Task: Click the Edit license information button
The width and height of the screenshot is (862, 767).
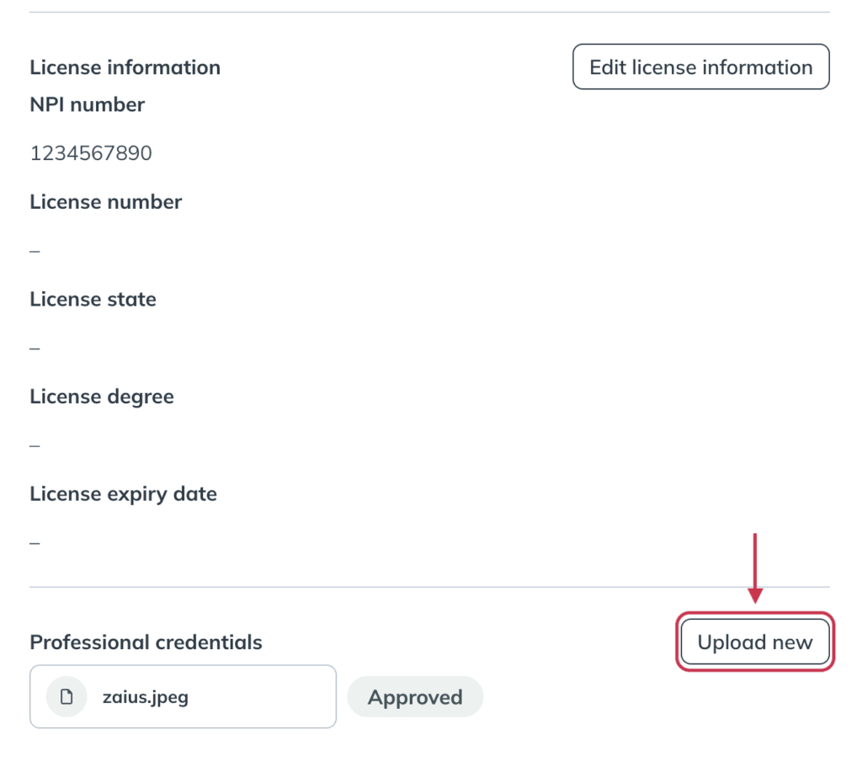Action: (701, 67)
